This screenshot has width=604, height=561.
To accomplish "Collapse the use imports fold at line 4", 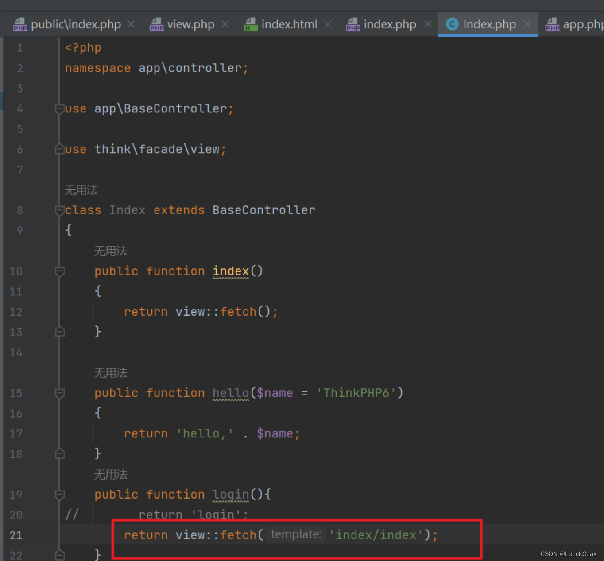I will pyautogui.click(x=60, y=109).
